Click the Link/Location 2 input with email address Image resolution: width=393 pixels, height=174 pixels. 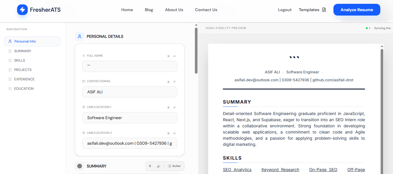(x=130, y=143)
